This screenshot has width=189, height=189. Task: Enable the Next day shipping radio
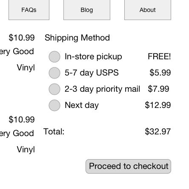54,105
